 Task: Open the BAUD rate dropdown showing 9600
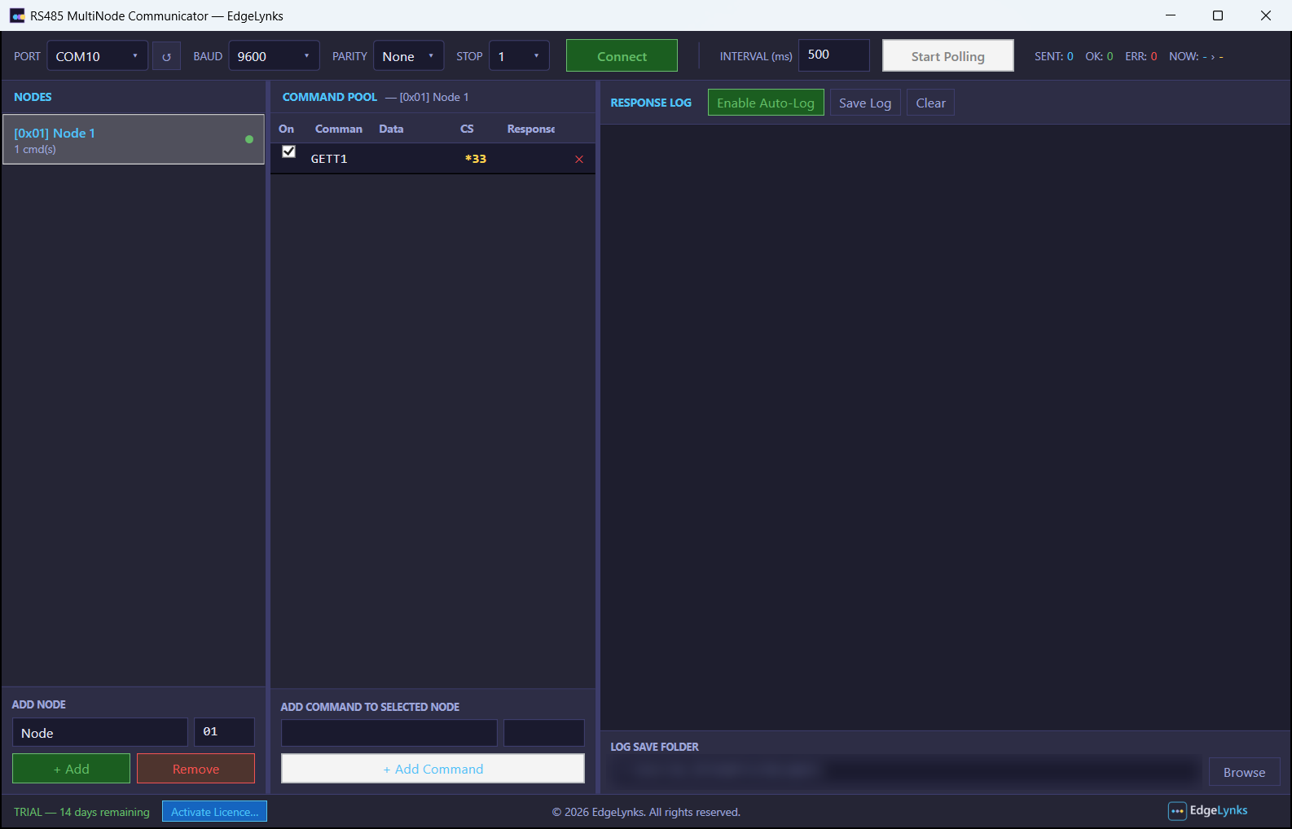(274, 56)
